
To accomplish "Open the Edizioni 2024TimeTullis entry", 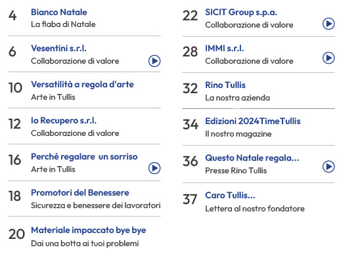I will pyautogui.click(x=253, y=121).
